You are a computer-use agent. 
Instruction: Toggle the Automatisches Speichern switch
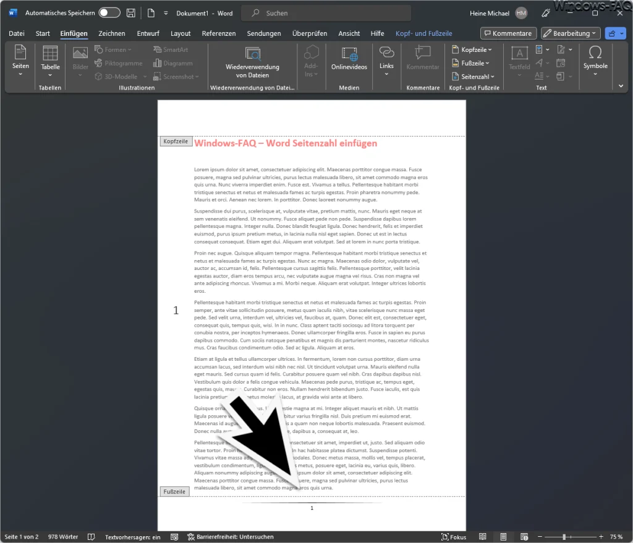(109, 13)
